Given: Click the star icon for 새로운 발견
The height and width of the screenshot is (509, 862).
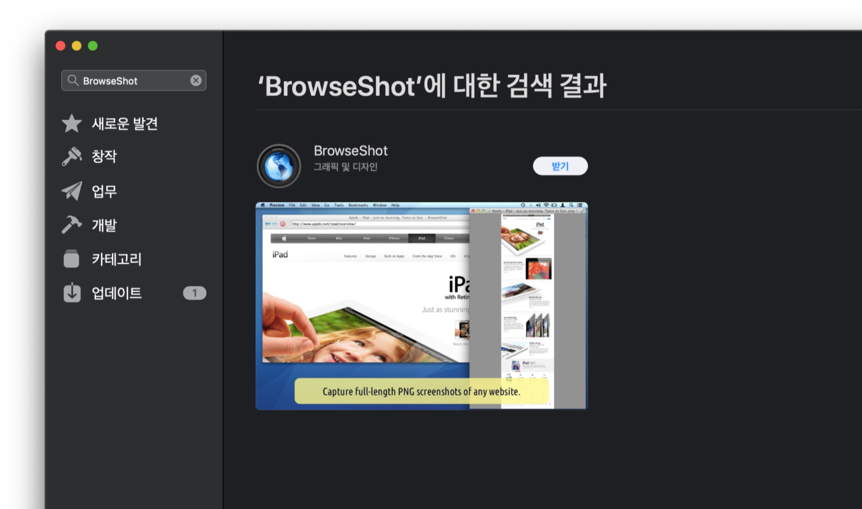Looking at the screenshot, I should [72, 124].
